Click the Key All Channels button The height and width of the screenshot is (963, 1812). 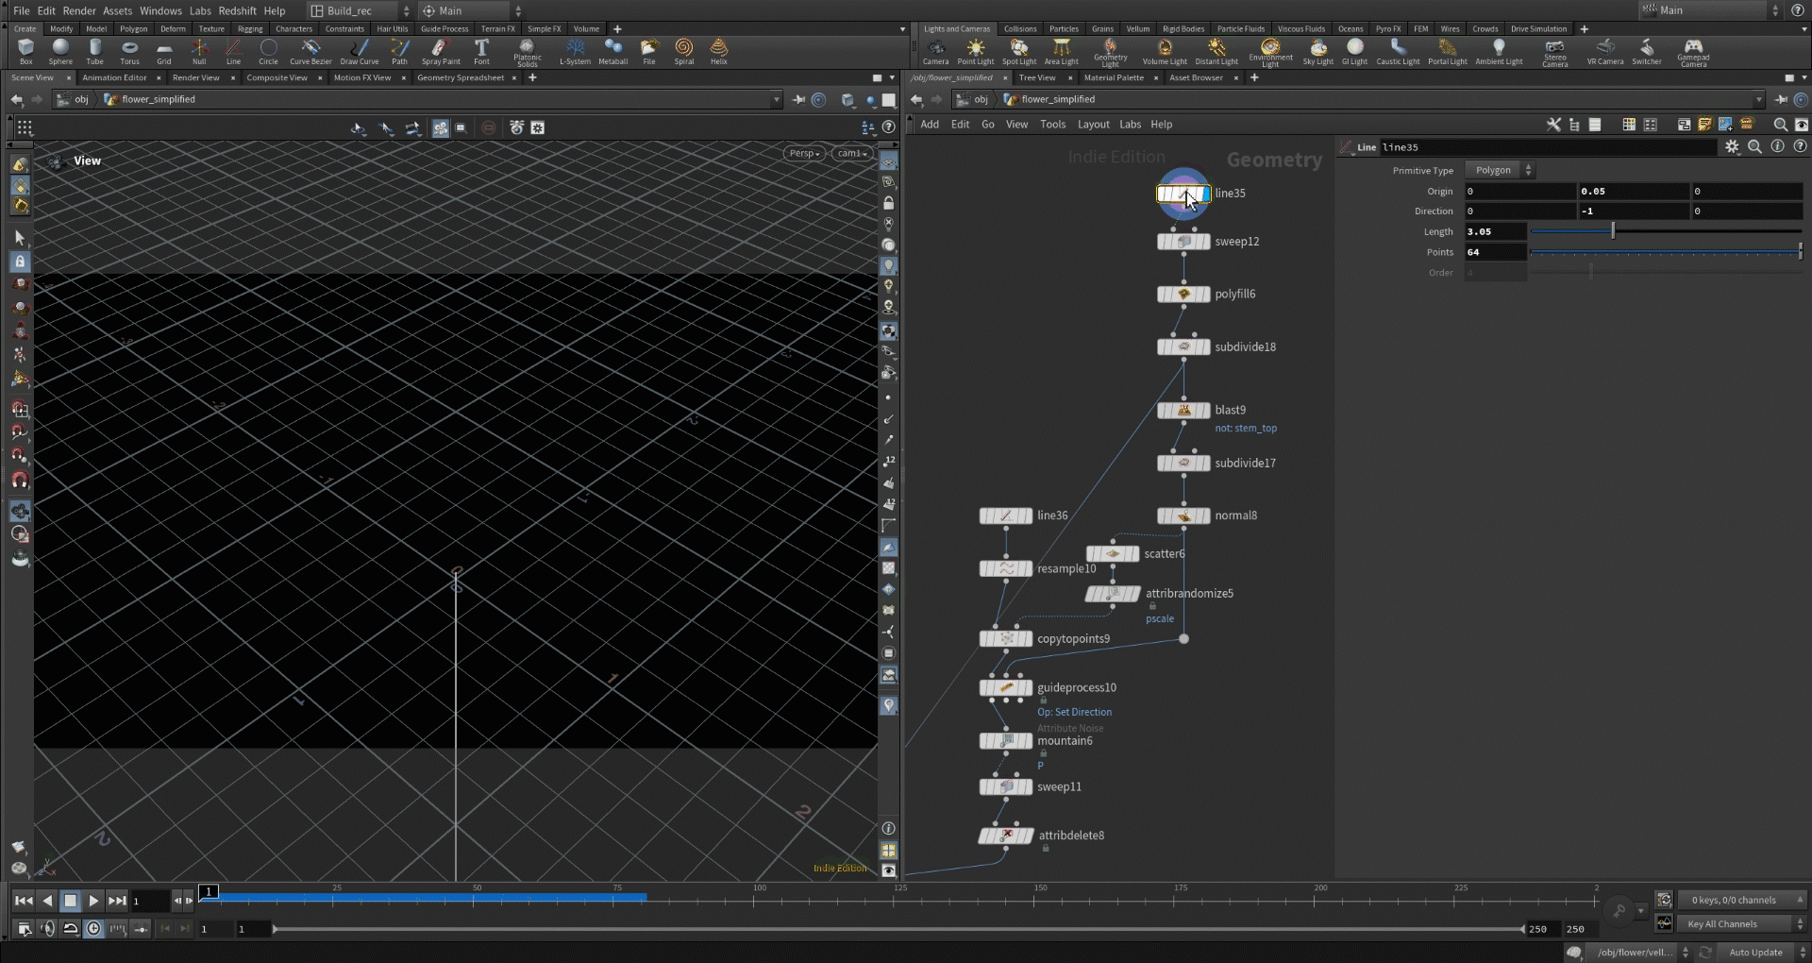[x=1722, y=924]
